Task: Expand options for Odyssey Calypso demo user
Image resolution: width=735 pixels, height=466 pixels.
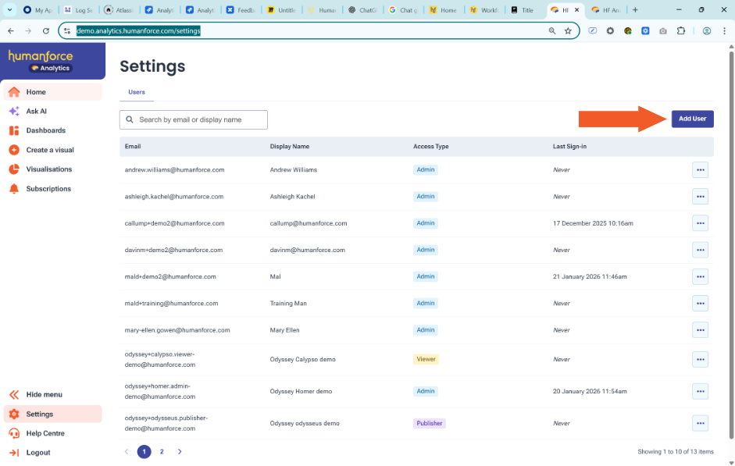Action: coord(700,359)
